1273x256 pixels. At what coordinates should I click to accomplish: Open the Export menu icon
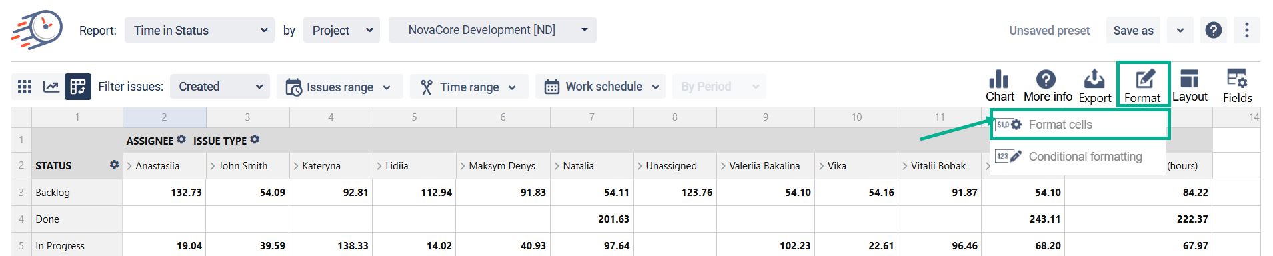click(x=1094, y=79)
